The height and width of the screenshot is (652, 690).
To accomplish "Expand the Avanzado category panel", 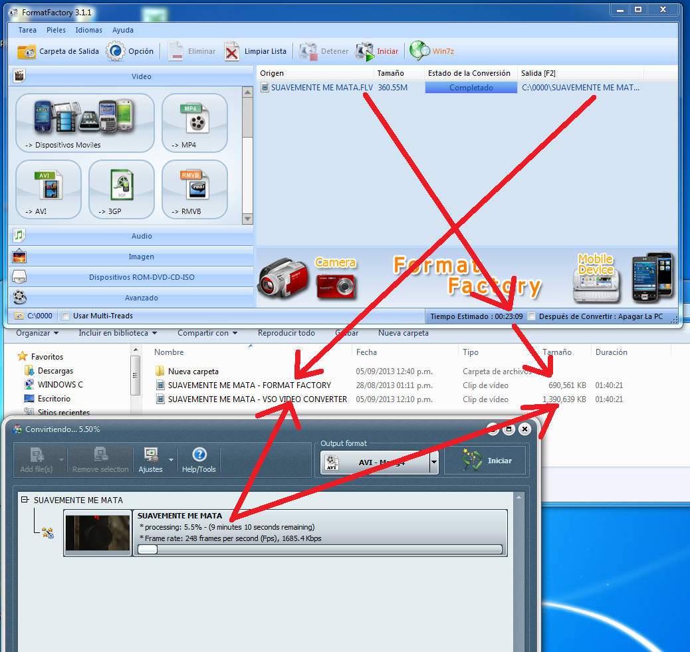I will click(131, 298).
